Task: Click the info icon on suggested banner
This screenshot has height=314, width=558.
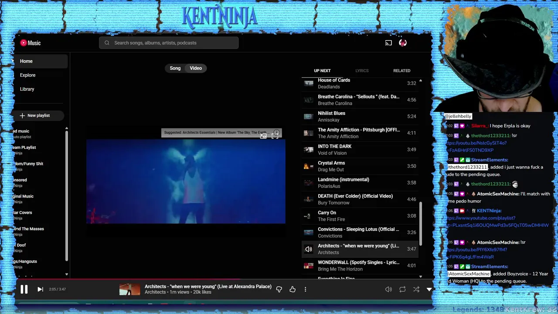Action: coord(276,132)
